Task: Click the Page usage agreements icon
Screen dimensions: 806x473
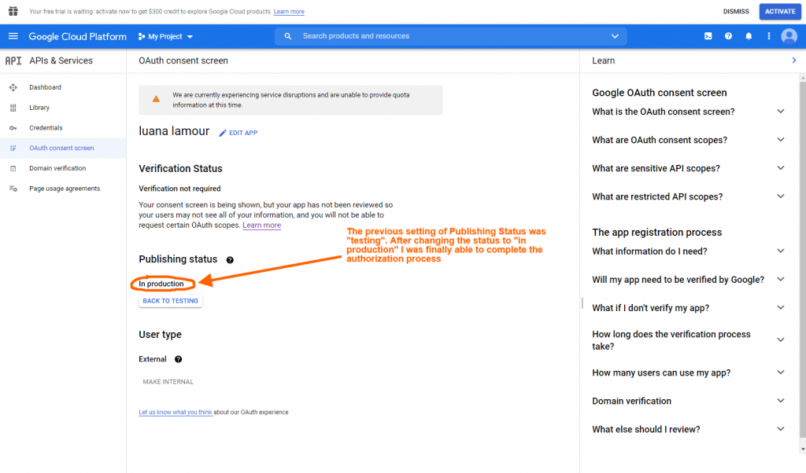Action: pos(13,189)
